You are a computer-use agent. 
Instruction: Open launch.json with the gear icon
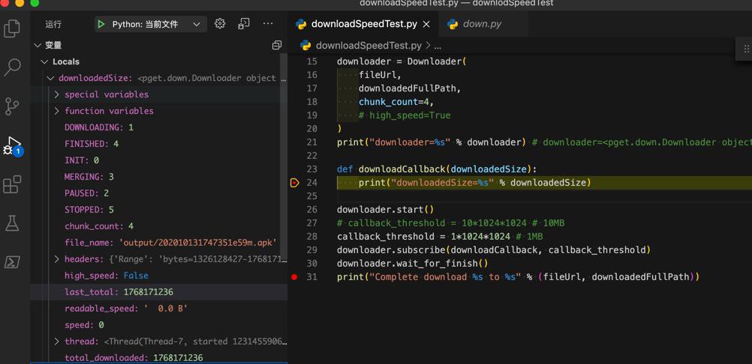point(220,23)
